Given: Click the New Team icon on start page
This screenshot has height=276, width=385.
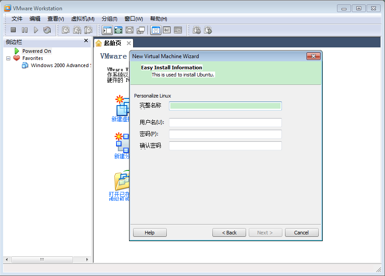Looking at the screenshot, I should click(x=122, y=143).
